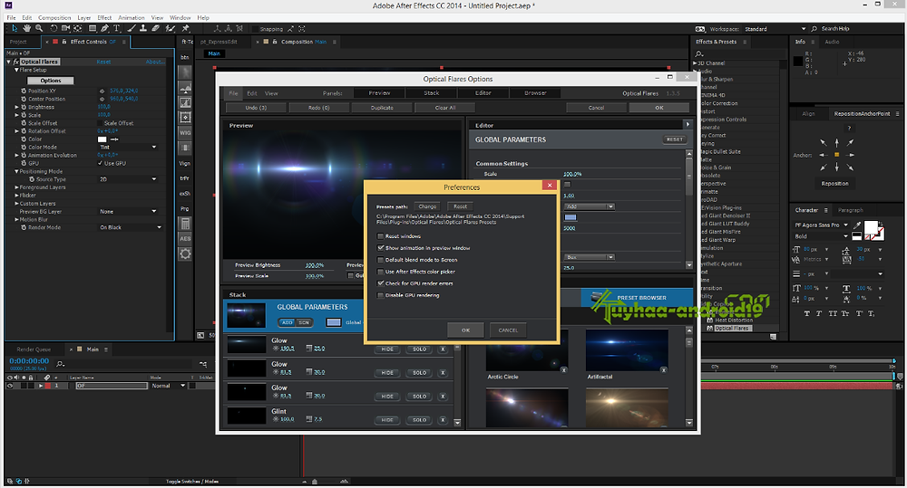Screen dimensions: 907x488
Task: Open the font family PF Agora Sans Pro dropdown
Action: pyautogui.click(x=821, y=225)
